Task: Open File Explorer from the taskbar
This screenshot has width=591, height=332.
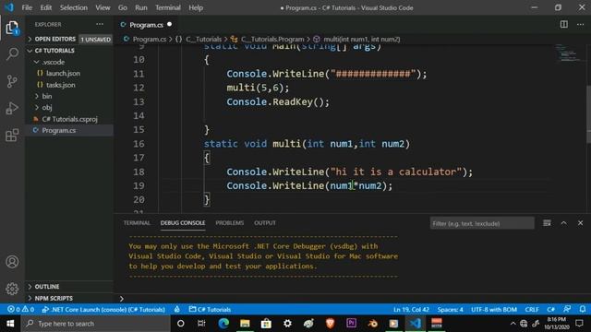Action: point(245,324)
